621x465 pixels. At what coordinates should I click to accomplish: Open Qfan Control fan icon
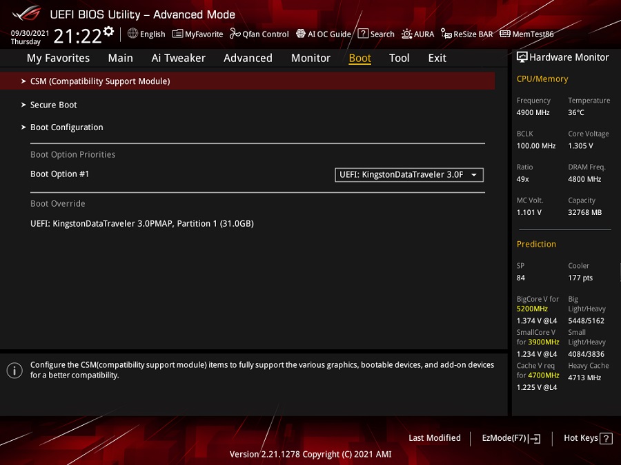235,34
